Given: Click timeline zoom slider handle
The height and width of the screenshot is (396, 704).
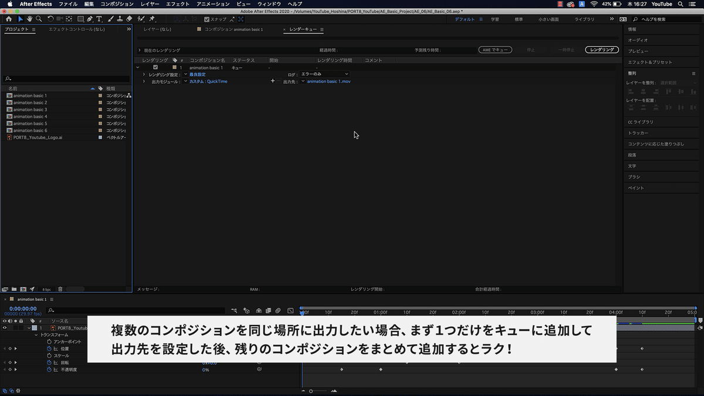Looking at the screenshot, I should click(x=311, y=391).
